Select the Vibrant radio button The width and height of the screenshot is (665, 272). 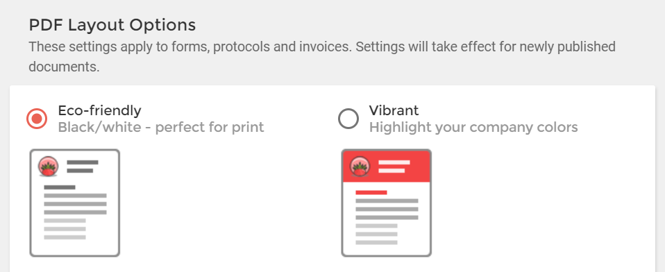point(348,119)
